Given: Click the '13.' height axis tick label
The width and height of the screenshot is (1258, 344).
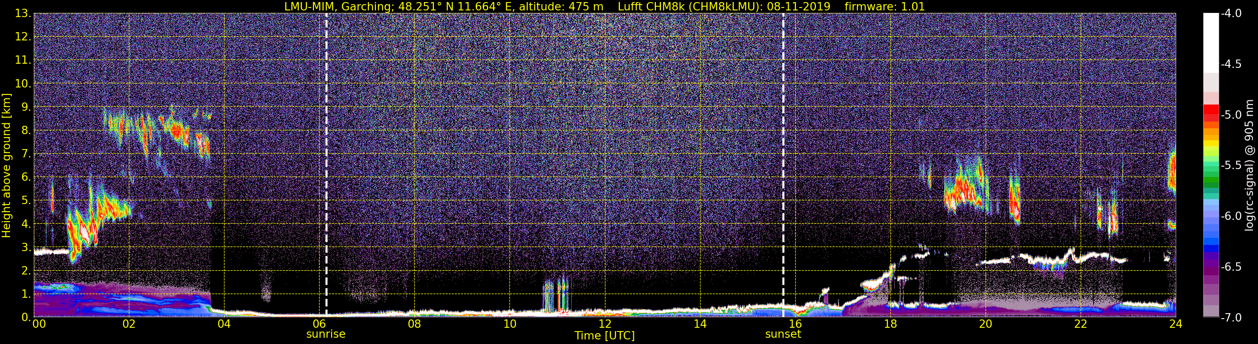Looking at the screenshot, I should tap(23, 14).
